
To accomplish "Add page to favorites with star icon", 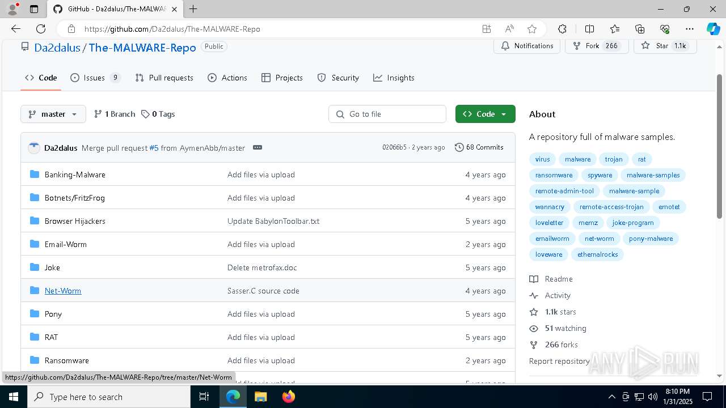I will (532, 29).
